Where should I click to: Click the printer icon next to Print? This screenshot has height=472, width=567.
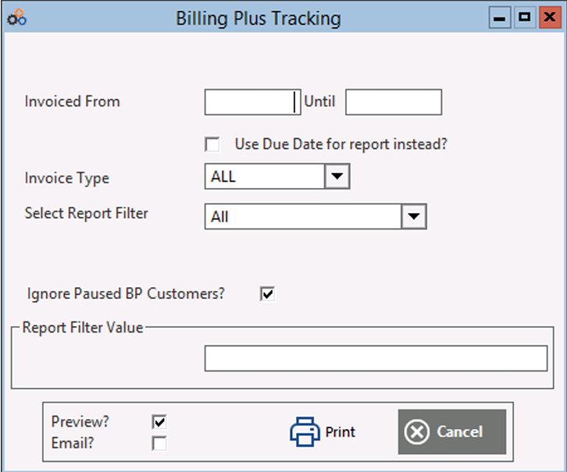[305, 431]
